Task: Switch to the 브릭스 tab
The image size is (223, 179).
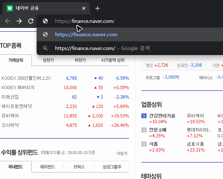Action: [79, 167]
